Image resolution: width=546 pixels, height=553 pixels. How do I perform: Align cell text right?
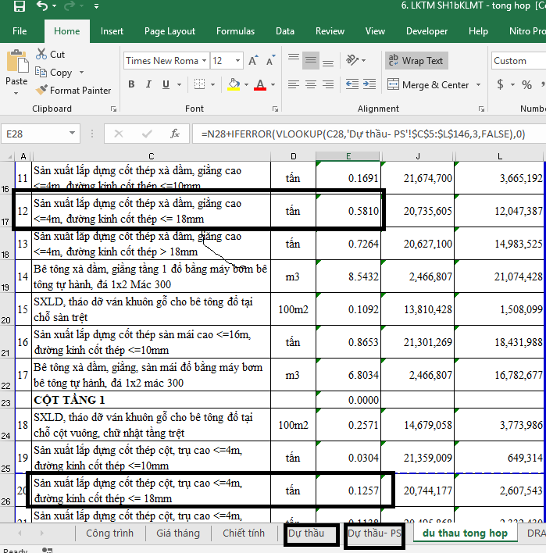point(328,84)
